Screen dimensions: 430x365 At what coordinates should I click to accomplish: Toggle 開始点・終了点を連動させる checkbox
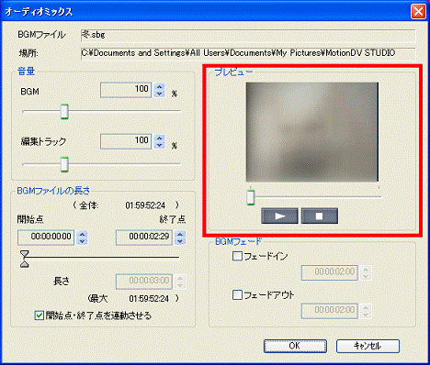tap(40, 315)
